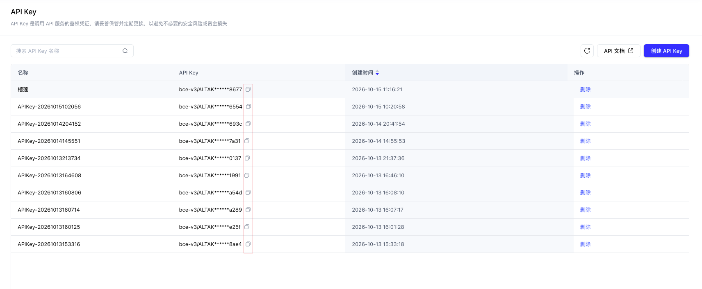
Task: Delete APIKey-20261014204152
Action: [x=585, y=124]
